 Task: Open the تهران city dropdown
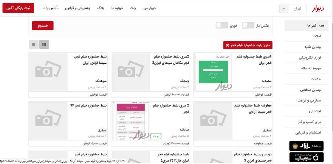(x=293, y=9)
